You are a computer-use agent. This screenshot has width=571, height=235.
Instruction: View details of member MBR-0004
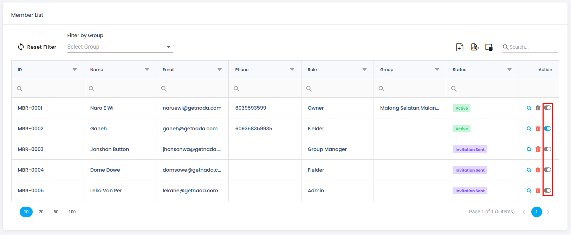pyautogui.click(x=529, y=170)
